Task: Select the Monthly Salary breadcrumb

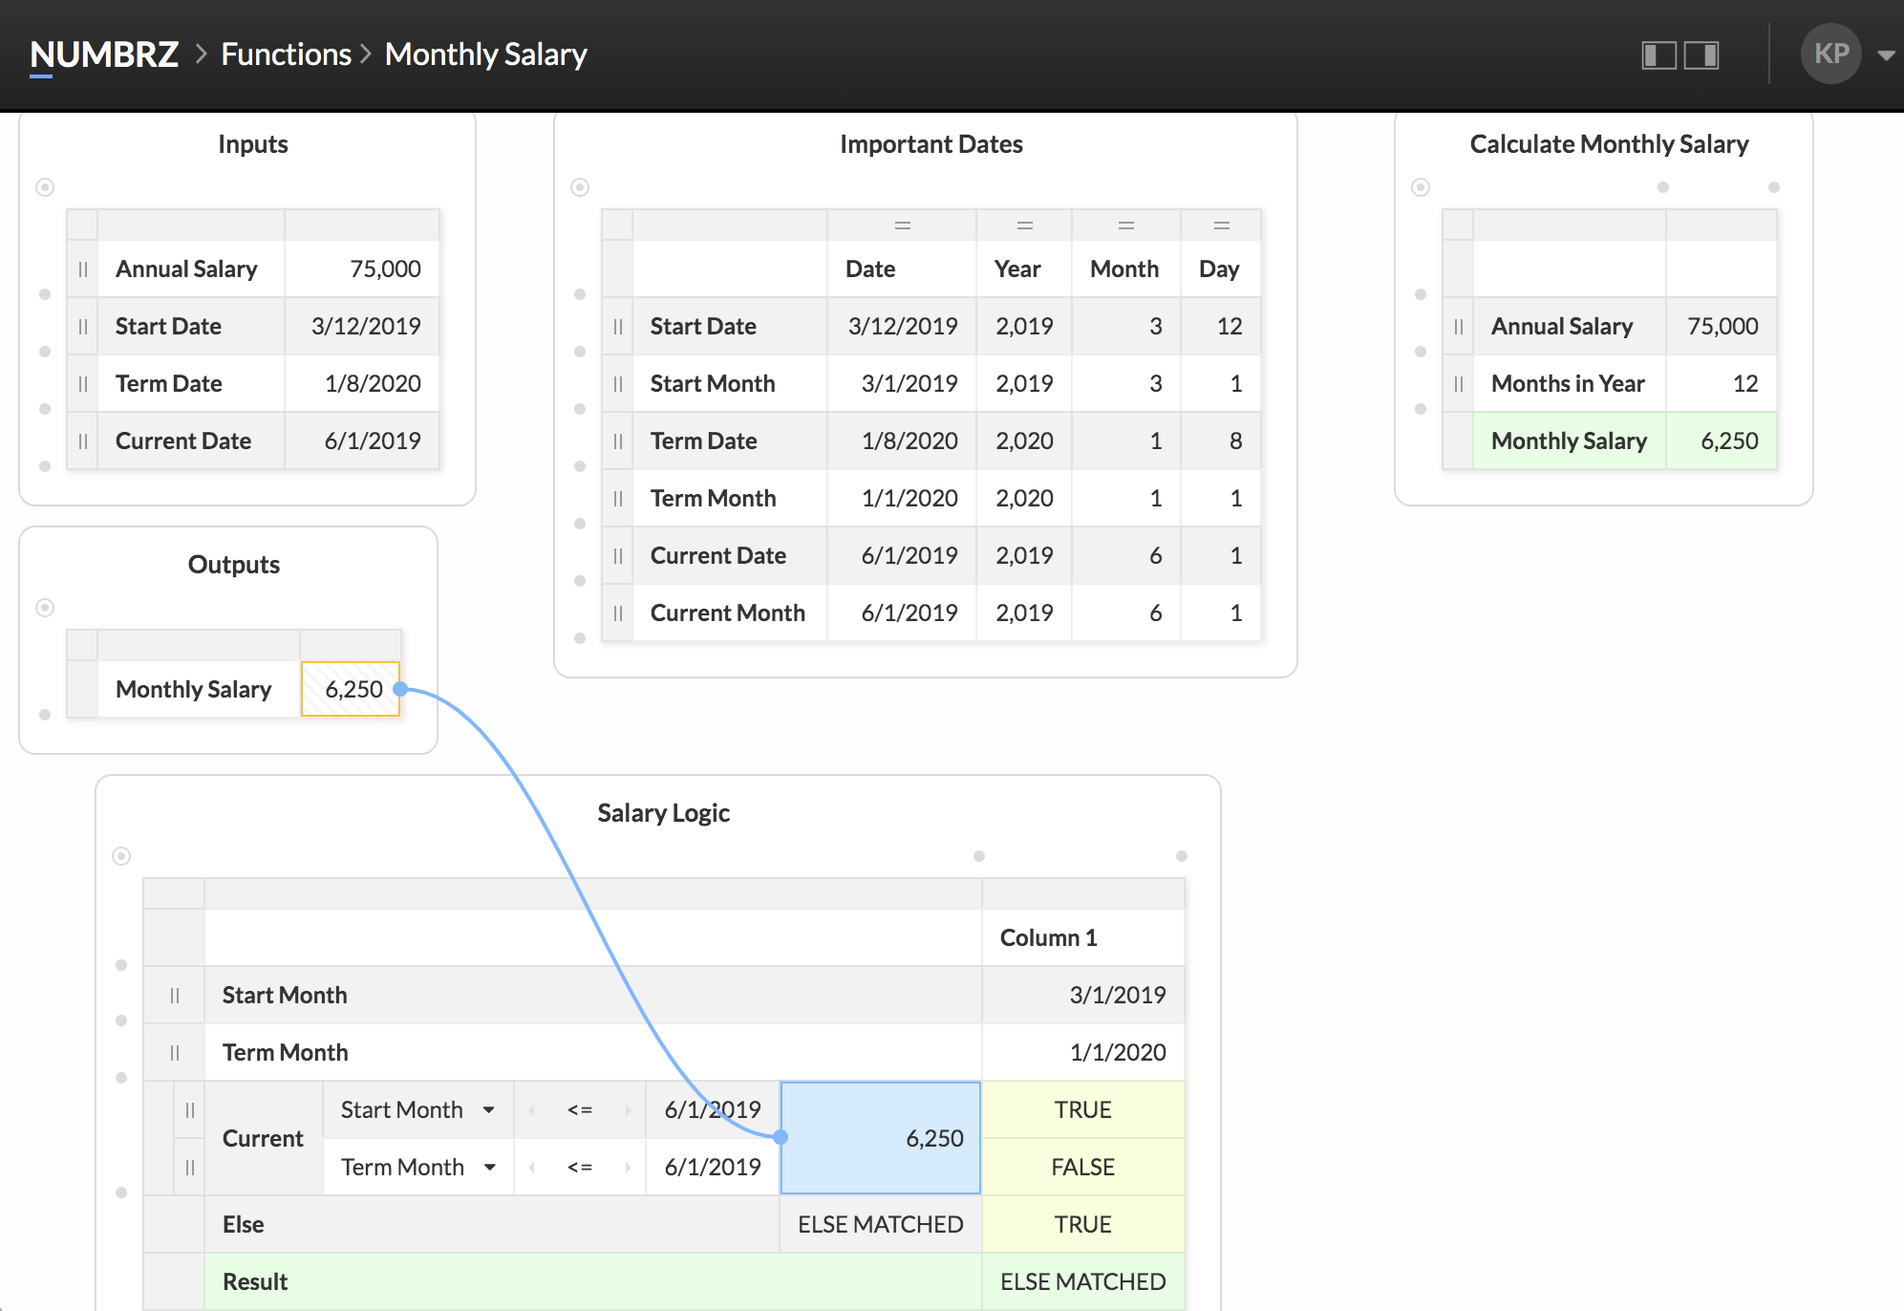Action: pyautogui.click(x=485, y=54)
